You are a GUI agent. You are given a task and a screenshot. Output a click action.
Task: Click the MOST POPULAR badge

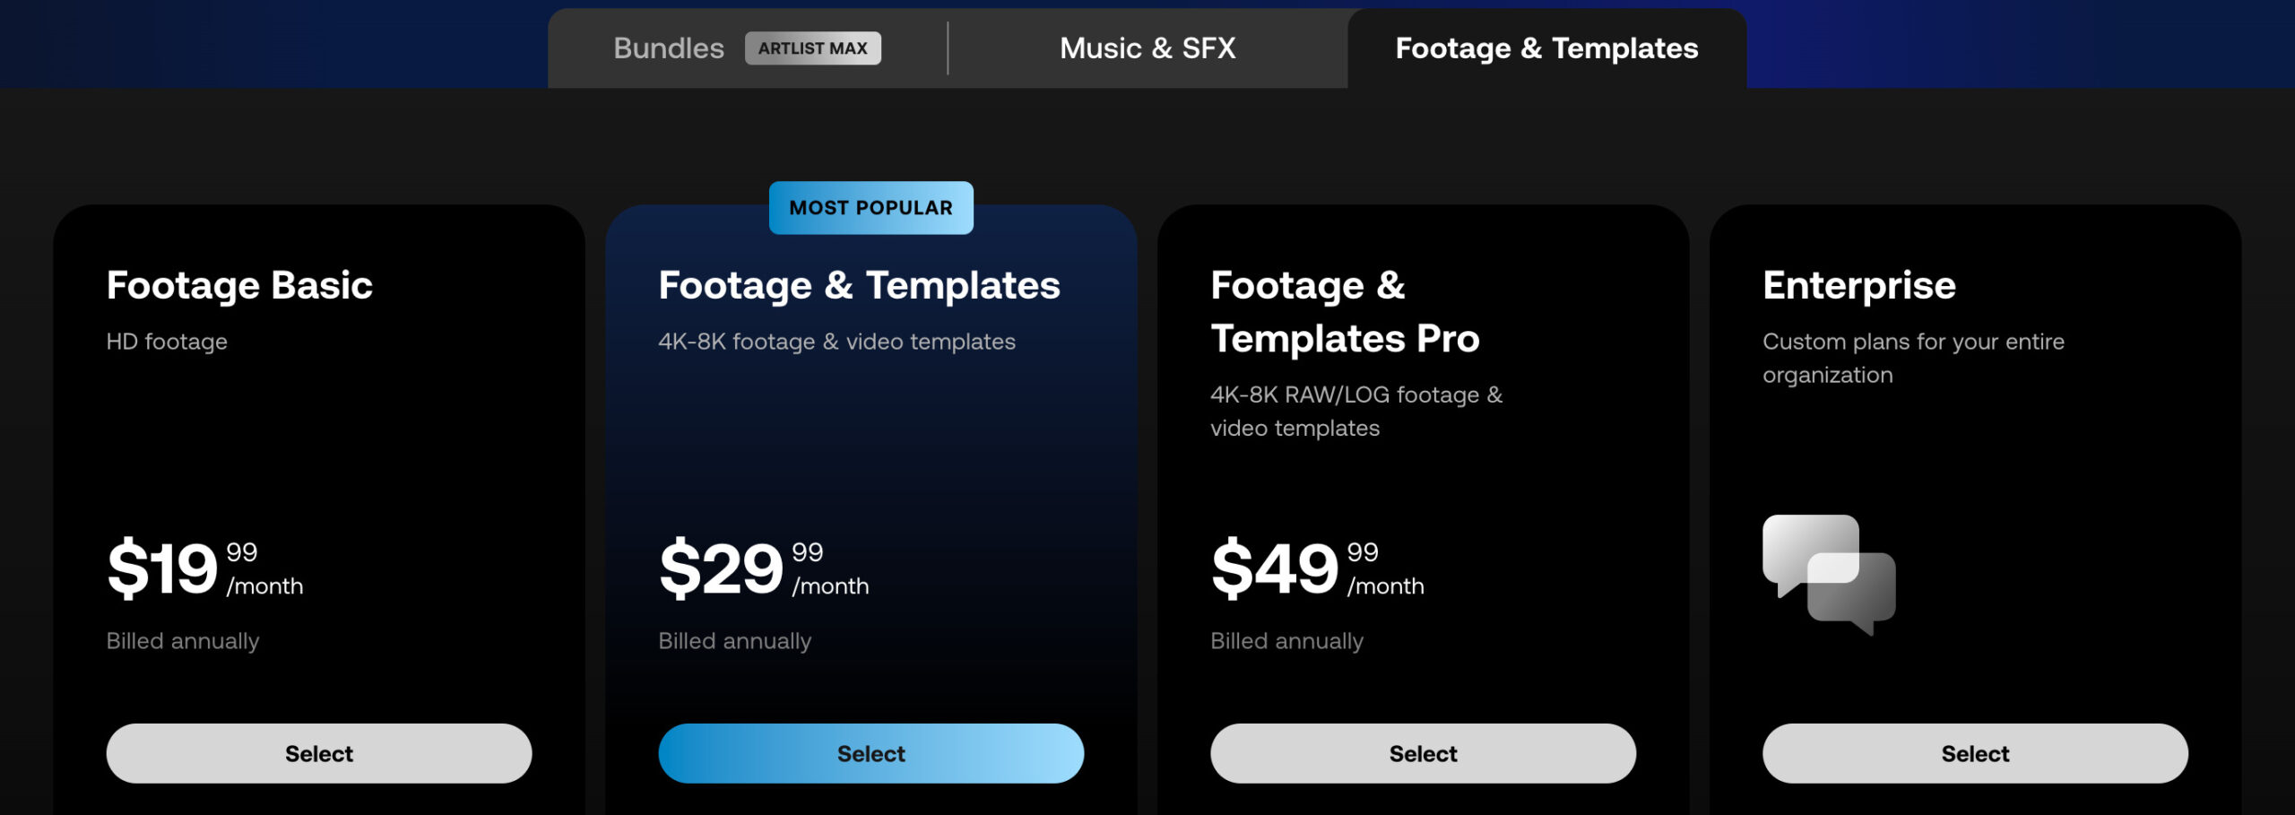tap(870, 208)
